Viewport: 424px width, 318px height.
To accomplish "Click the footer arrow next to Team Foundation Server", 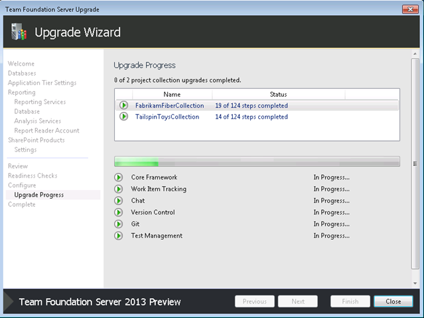I will [9, 301].
